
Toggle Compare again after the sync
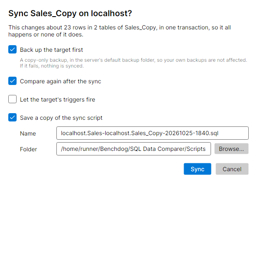12,81
